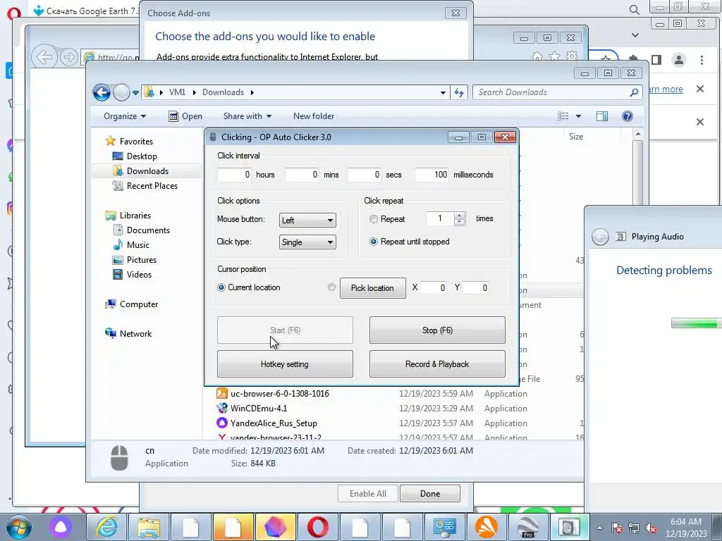Viewport: 722px width, 541px height.
Task: Click the network tray icon
Action: click(x=634, y=528)
